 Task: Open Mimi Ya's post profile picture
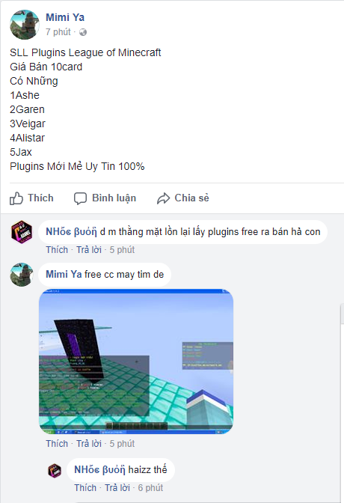click(25, 25)
